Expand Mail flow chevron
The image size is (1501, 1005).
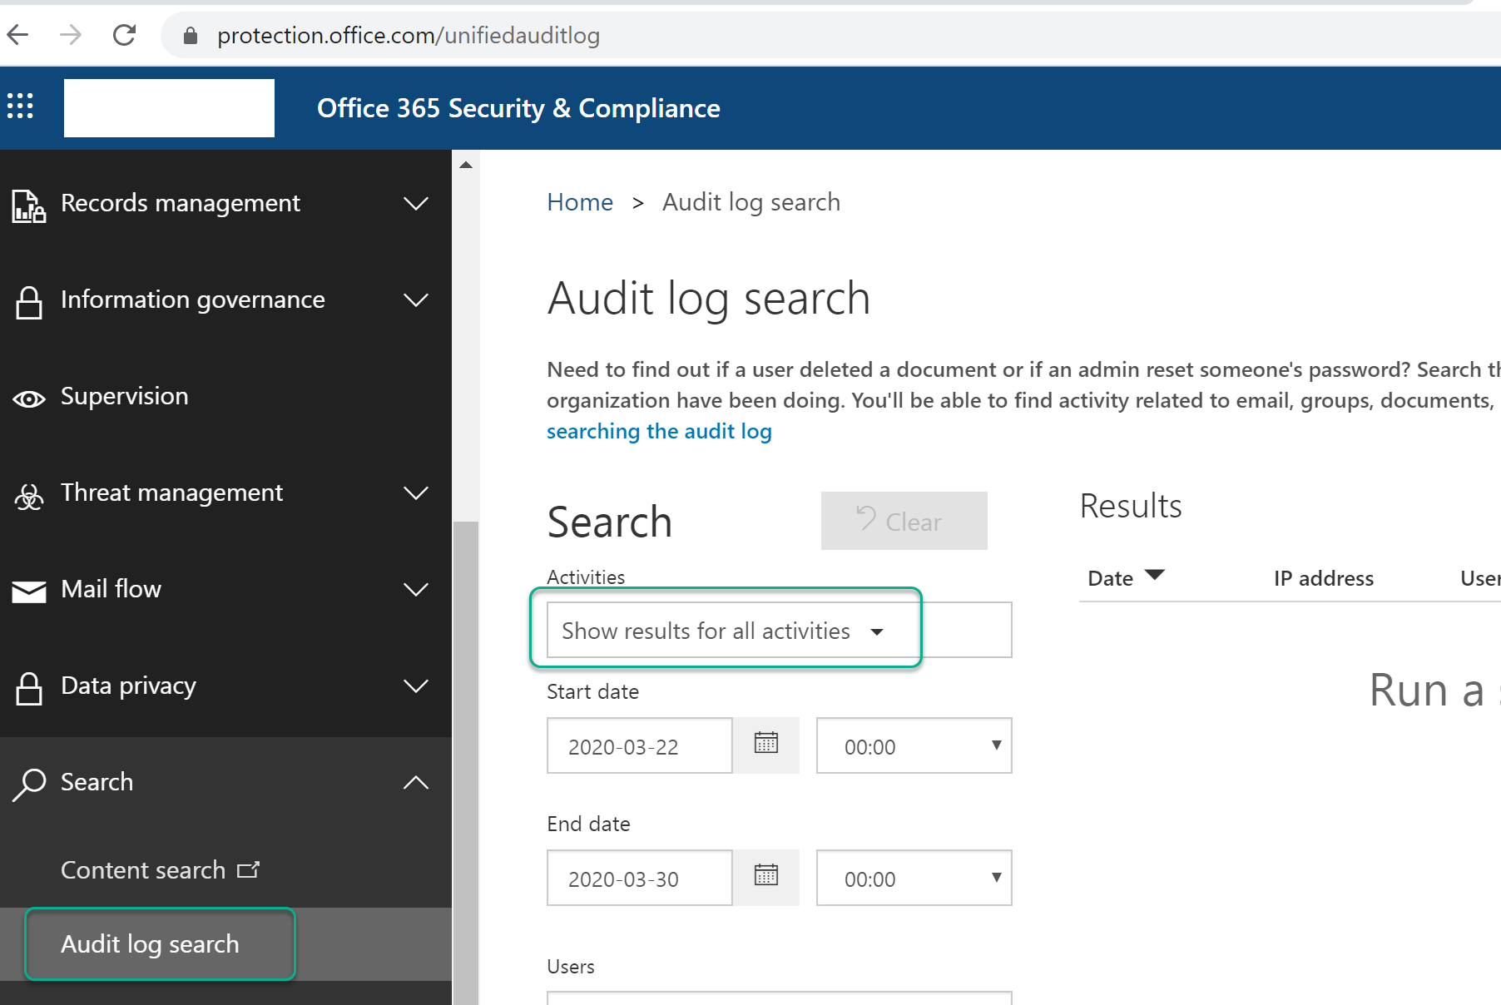coord(416,589)
